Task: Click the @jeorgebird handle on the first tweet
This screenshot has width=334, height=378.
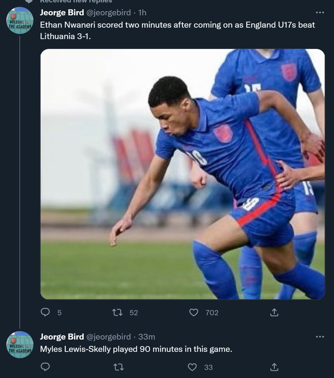Action: pyautogui.click(x=109, y=13)
